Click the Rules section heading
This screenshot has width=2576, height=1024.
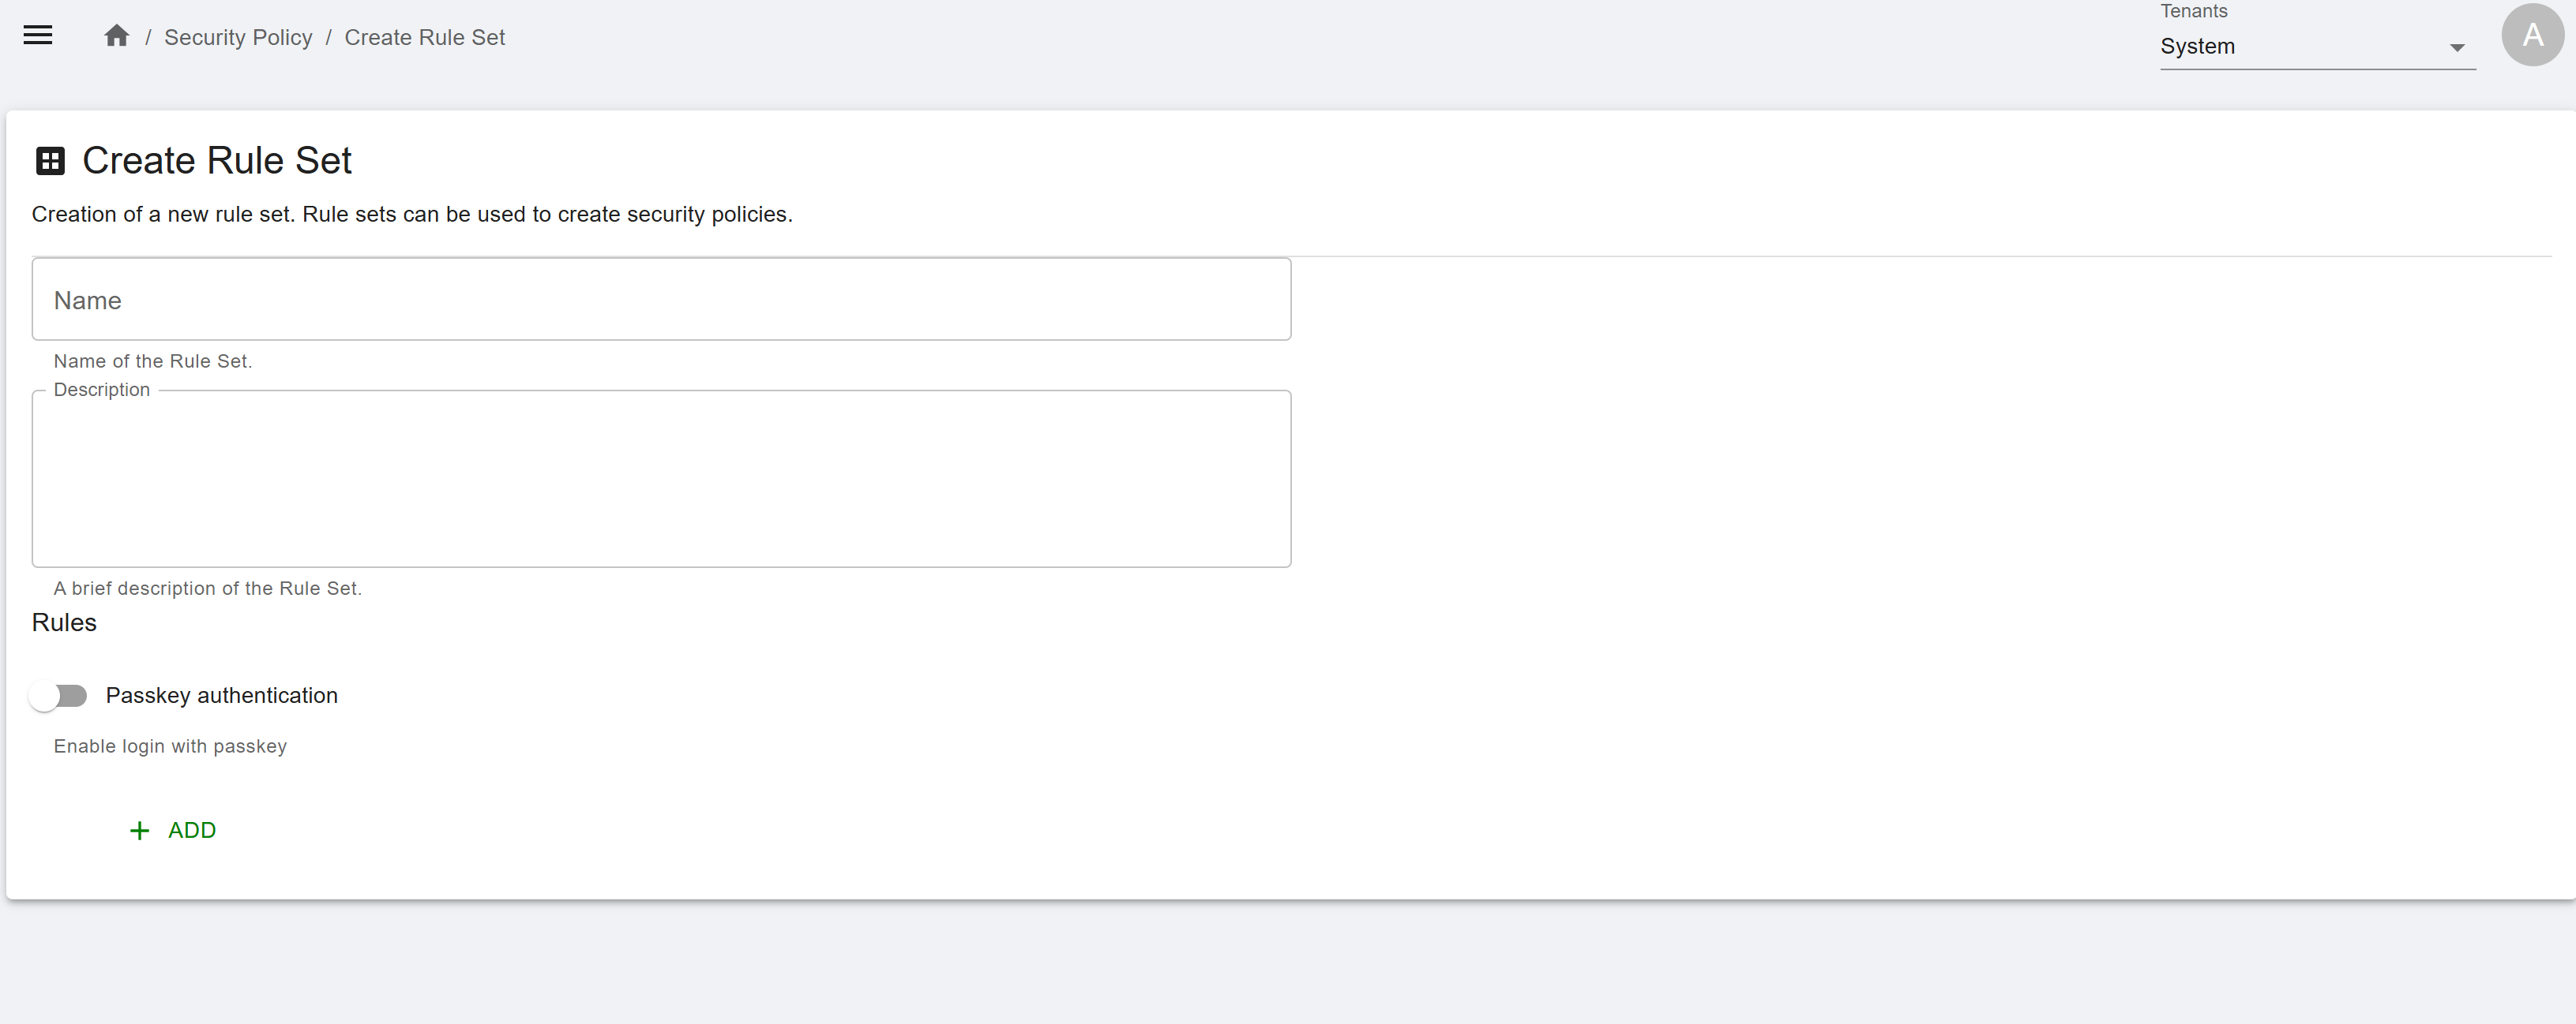pos(64,622)
